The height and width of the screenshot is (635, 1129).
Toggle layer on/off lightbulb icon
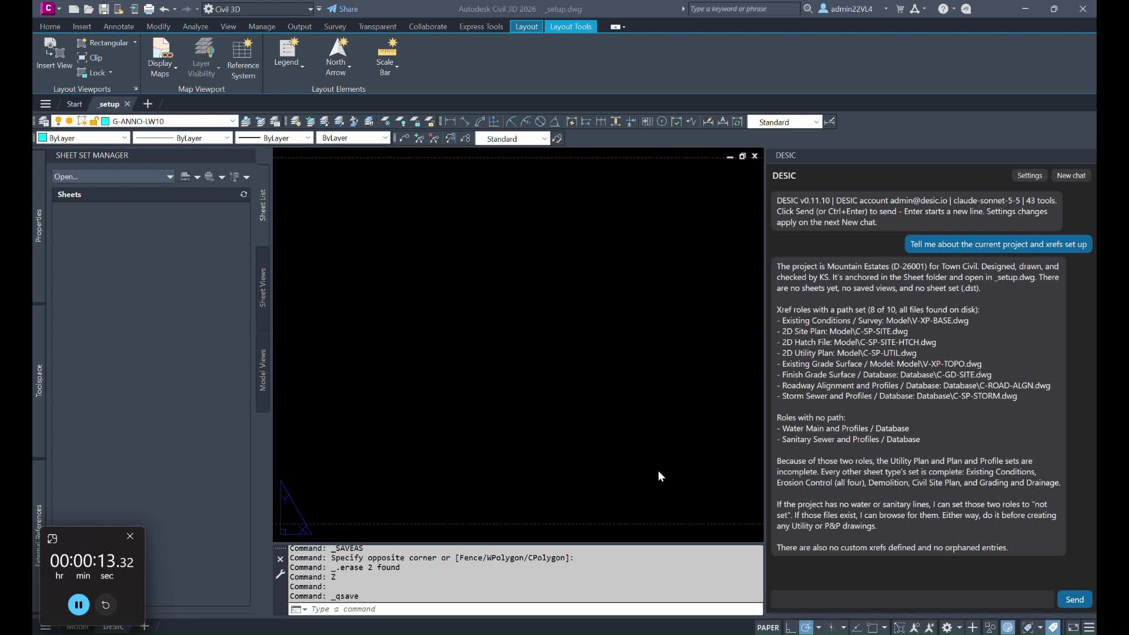[58, 121]
